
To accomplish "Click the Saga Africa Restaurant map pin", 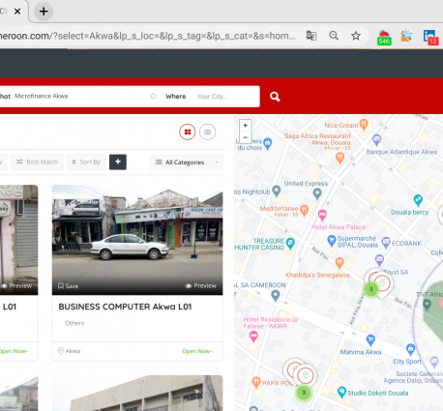I will 340,158.
